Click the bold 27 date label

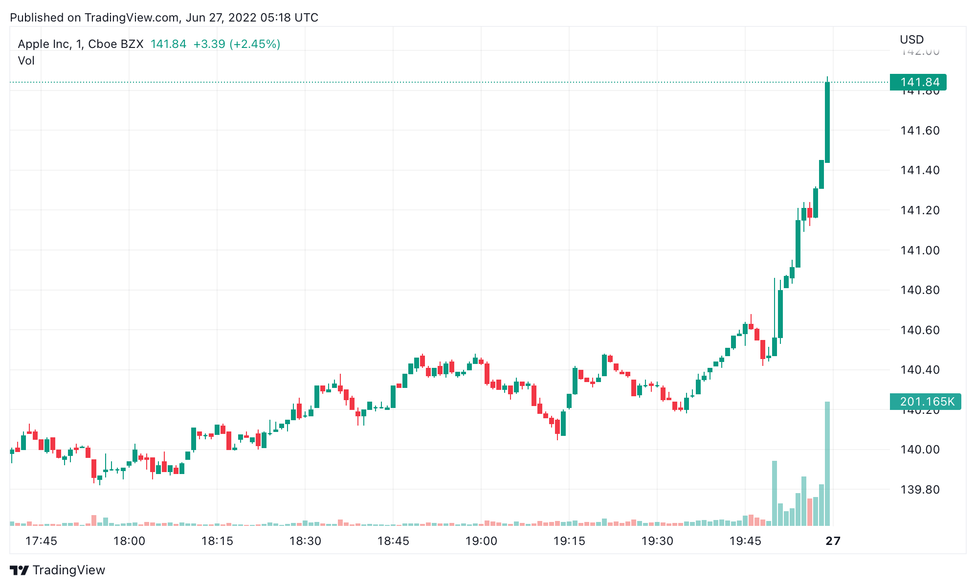click(x=833, y=541)
